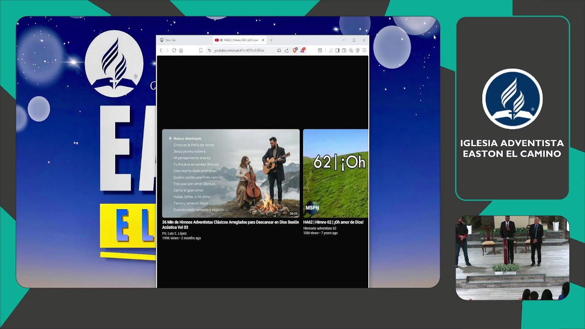Click the cast/picture-in-picture icon in the address bar
Screen dimensions: 585x329
[x=279, y=50]
